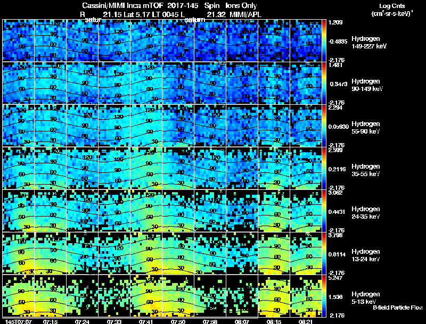The height and width of the screenshot is (324, 426).
Task: Click the '07:50' time axis label
Action: click(178, 322)
